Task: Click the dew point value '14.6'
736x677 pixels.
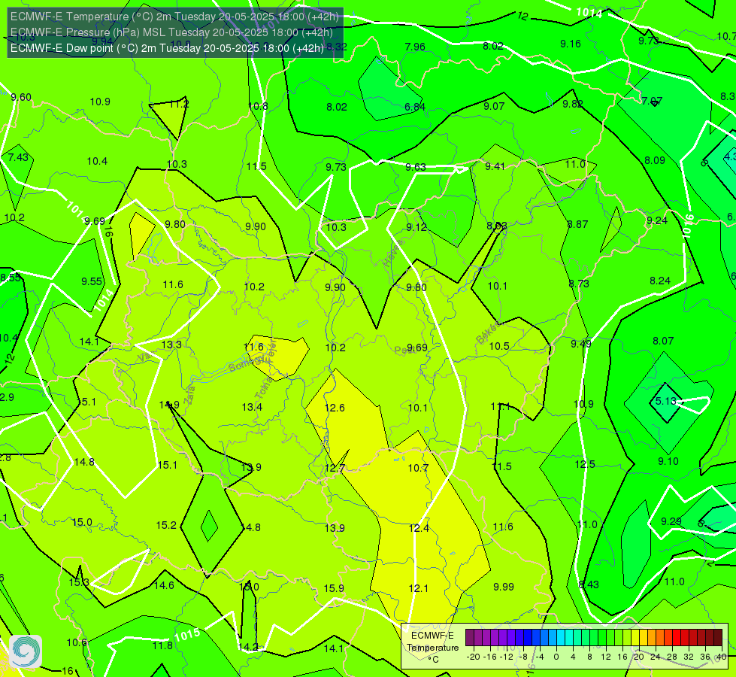Action: [x=164, y=585]
